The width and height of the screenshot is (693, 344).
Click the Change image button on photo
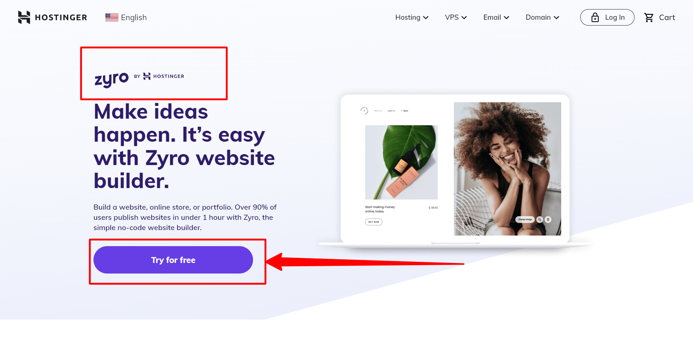[x=525, y=219]
